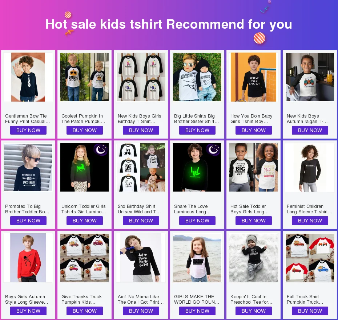Open the How You Doin shirt title
338x320 pixels.
tap(252, 119)
